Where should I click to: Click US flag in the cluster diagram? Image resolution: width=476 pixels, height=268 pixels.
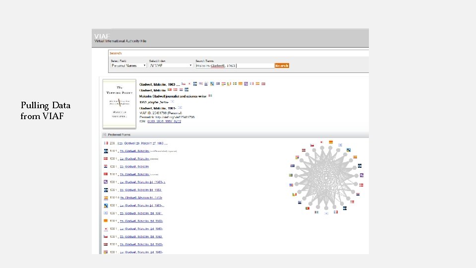[291, 185]
